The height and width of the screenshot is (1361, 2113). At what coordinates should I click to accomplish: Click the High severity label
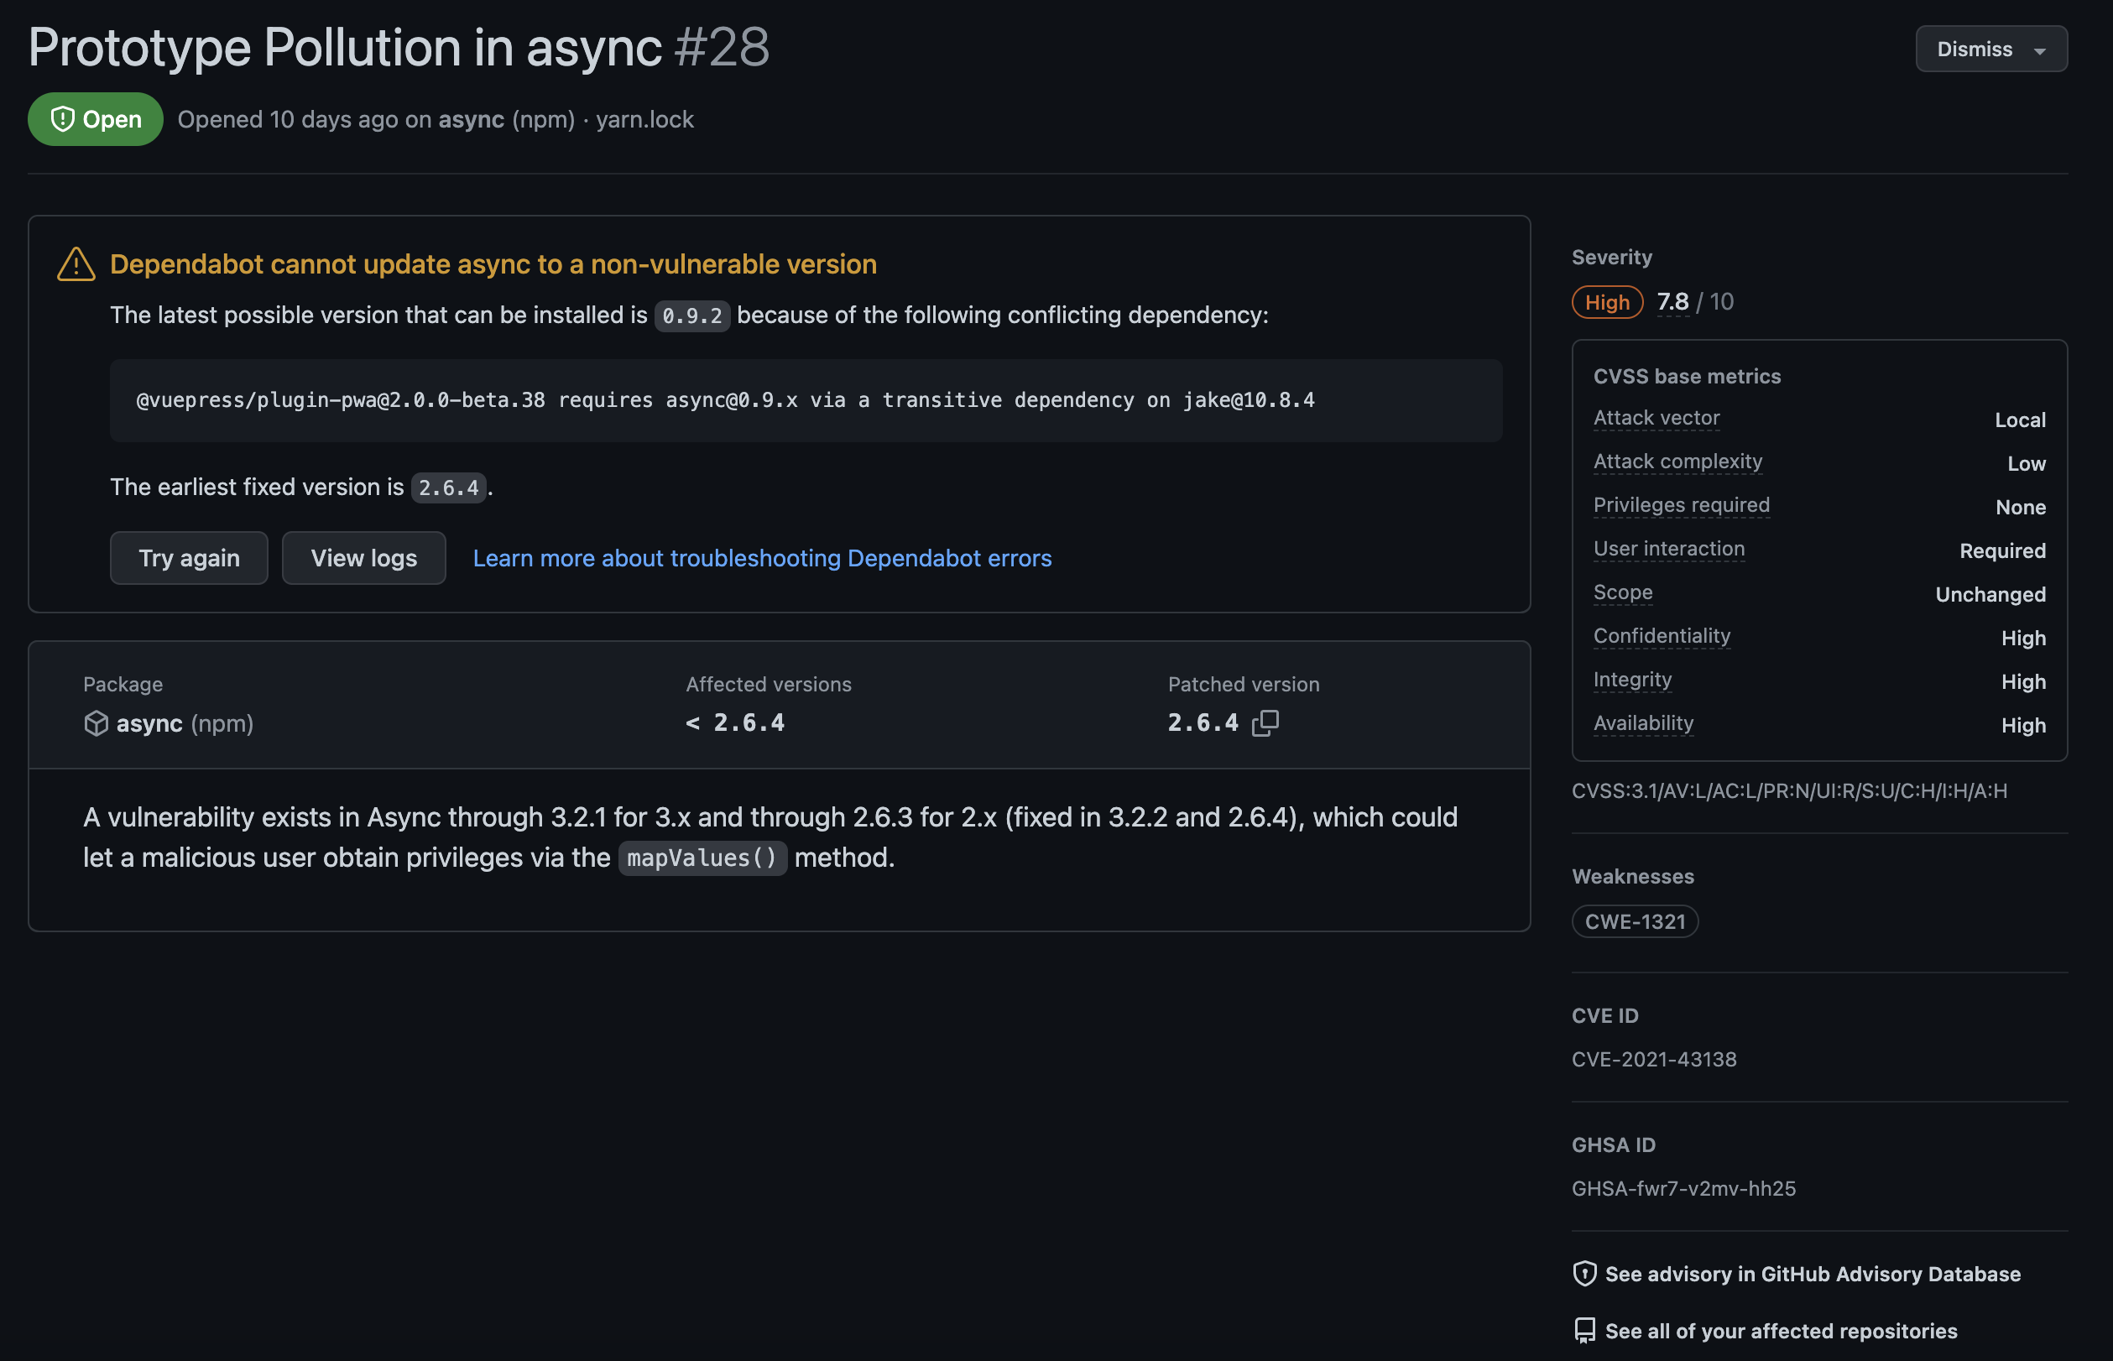coord(1607,302)
